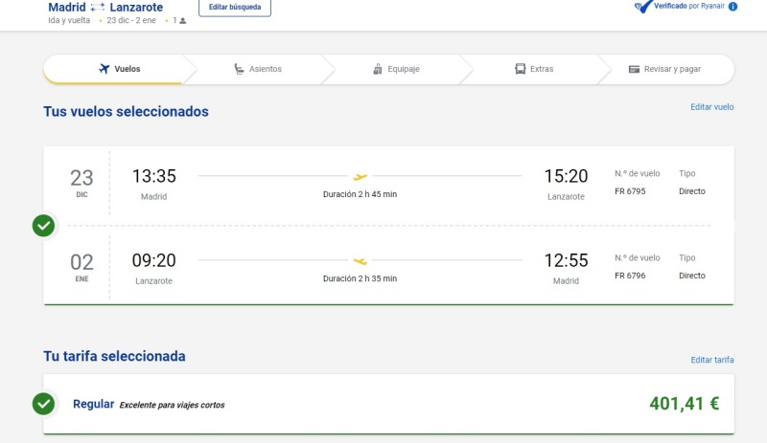Click the Ryanair verified checkmark logo

pos(644,6)
